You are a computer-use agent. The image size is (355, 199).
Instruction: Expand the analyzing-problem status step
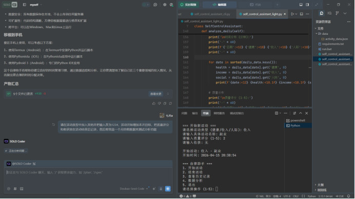tap(16, 151)
